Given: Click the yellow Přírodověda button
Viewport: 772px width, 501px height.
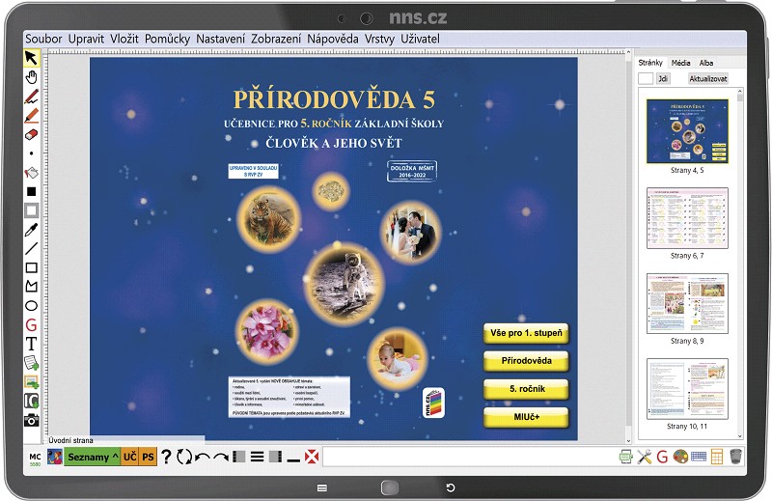Looking at the screenshot, I should click(526, 361).
